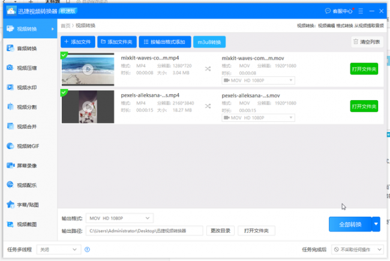Open the 视频水印 sidebar section

(30, 88)
